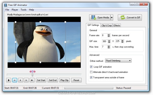Toggle Loop GIF animation checkbox
Image resolution: width=153 pixels, height=95 pixels.
[91, 67]
